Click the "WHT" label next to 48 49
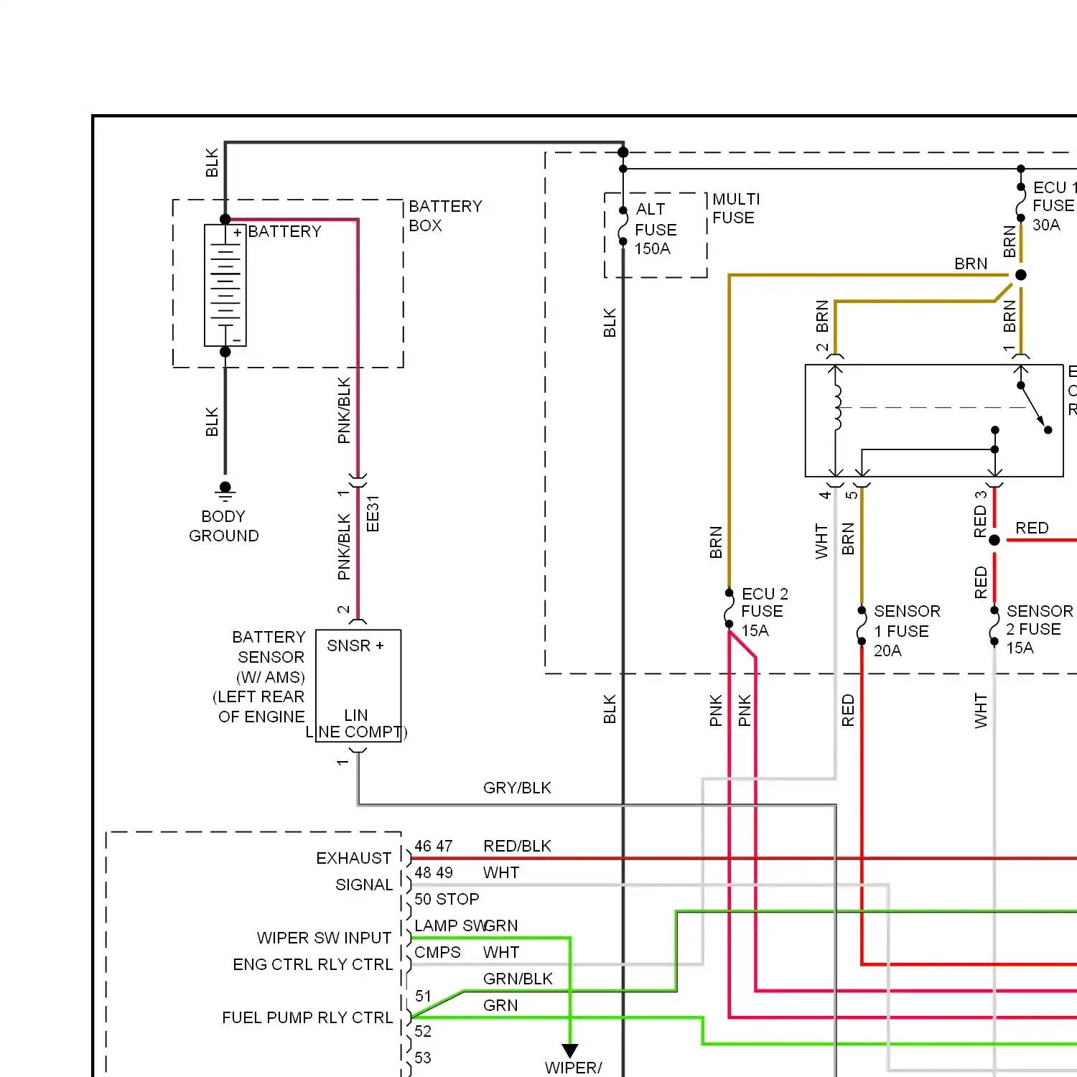Viewport: 1077px width, 1077px height. coord(501,872)
